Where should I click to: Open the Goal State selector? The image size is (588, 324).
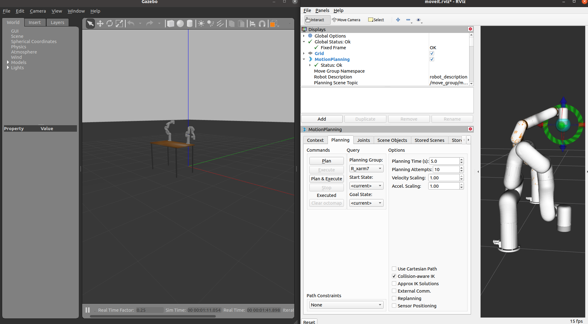(x=366, y=203)
